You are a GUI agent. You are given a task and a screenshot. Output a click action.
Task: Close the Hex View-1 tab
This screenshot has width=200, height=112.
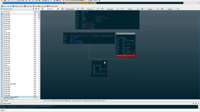[x=98, y=9]
